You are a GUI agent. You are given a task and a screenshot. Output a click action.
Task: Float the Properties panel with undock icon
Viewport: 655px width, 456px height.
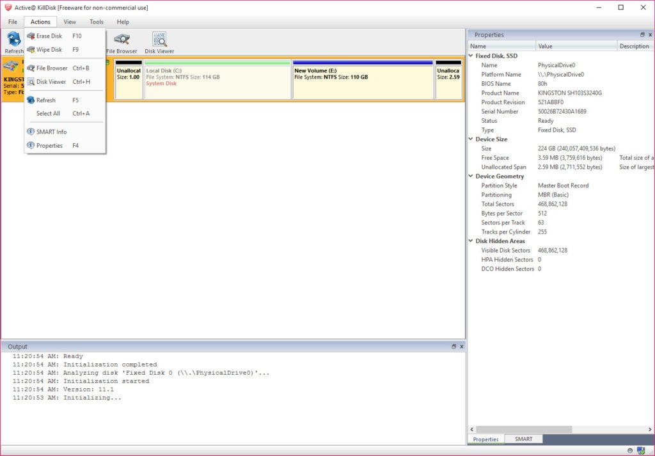click(x=642, y=35)
